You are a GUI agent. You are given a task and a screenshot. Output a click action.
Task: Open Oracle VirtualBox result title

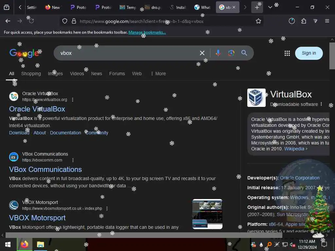tap(37, 109)
